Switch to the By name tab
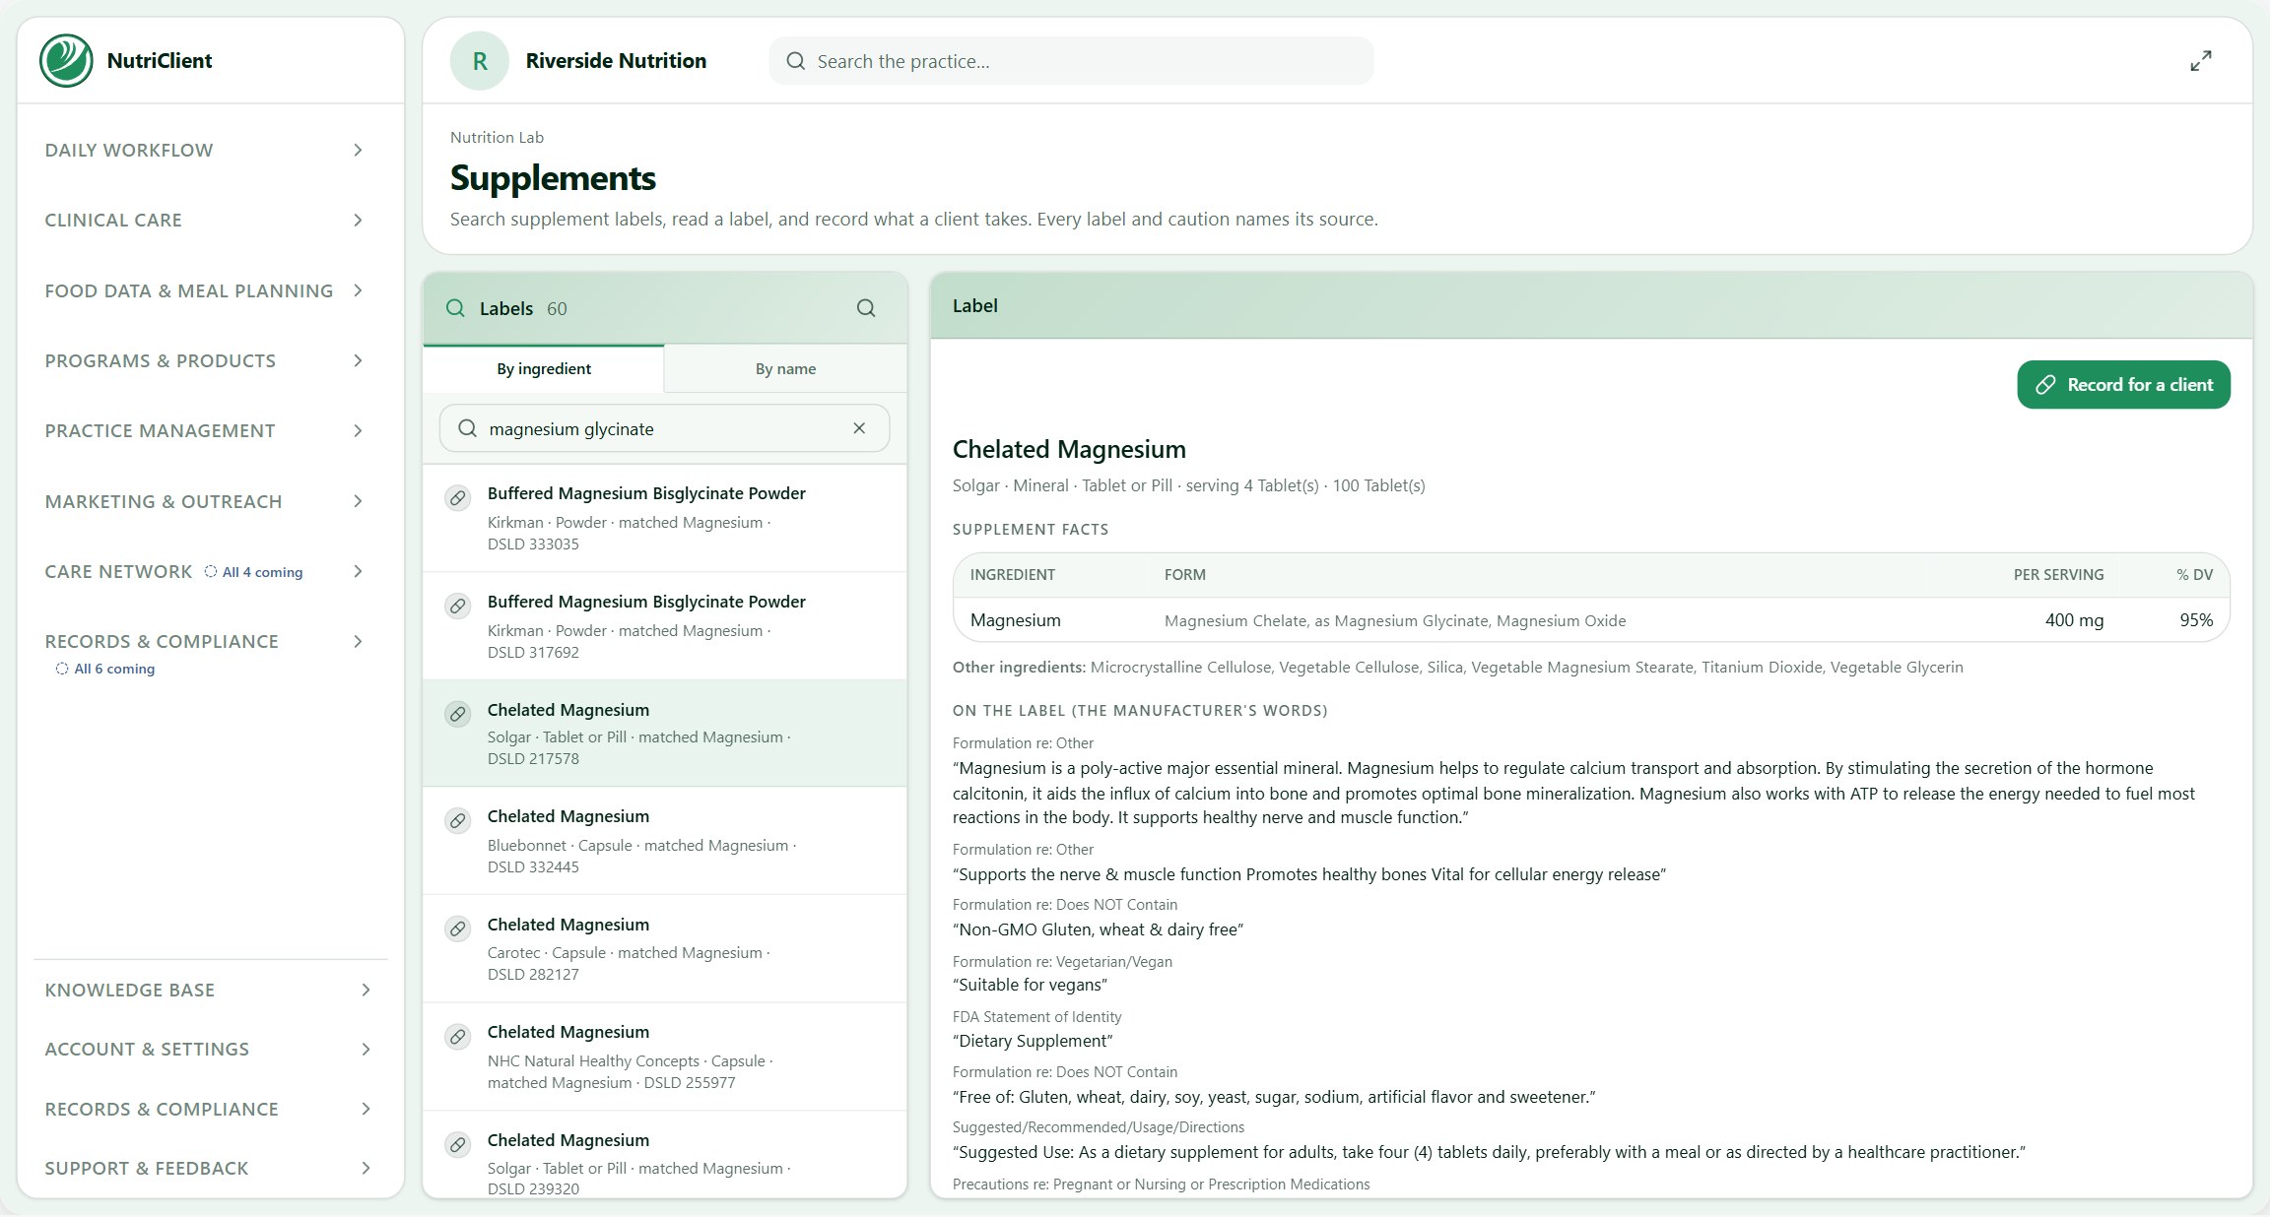The height and width of the screenshot is (1217, 2270). (x=785, y=368)
